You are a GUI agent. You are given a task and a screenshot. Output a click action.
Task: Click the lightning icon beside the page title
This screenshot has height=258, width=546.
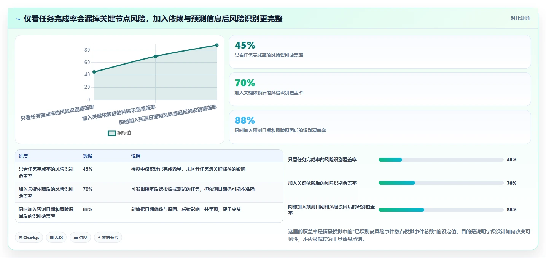point(18,19)
